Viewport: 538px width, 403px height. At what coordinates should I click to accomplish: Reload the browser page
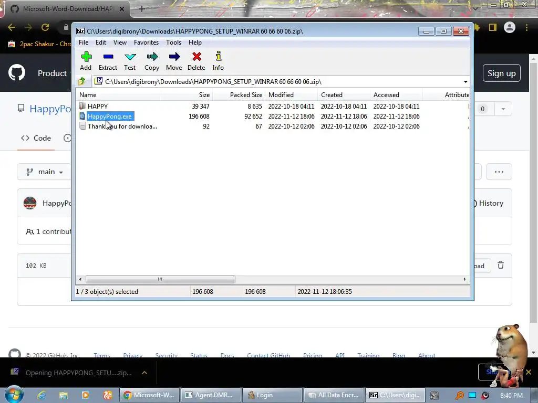click(x=45, y=27)
